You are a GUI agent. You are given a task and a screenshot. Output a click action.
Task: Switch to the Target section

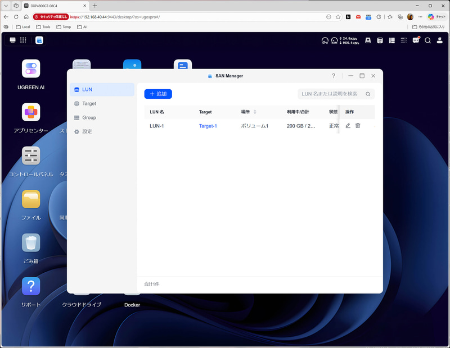click(102, 104)
